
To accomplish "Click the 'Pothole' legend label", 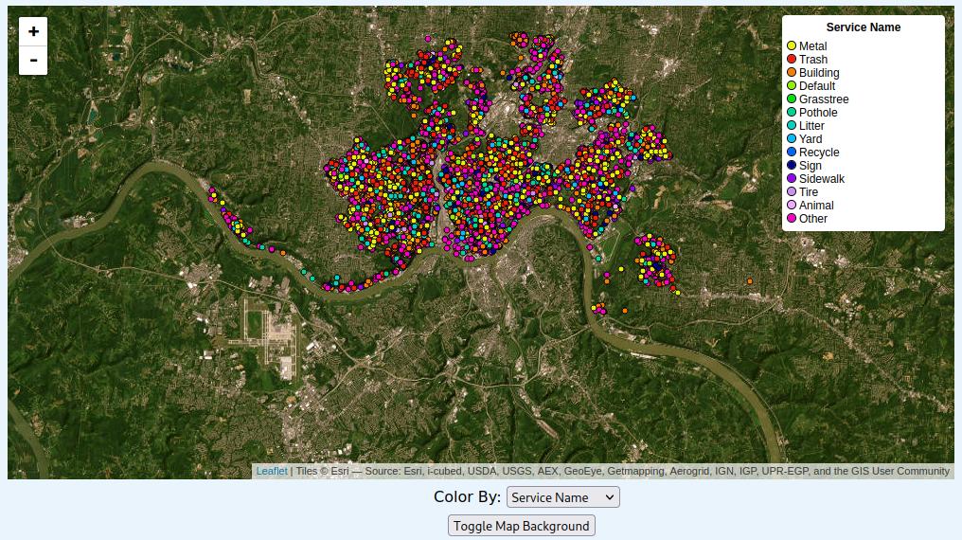I will tap(818, 113).
